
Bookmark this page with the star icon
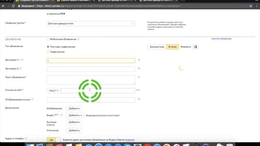point(251,6)
